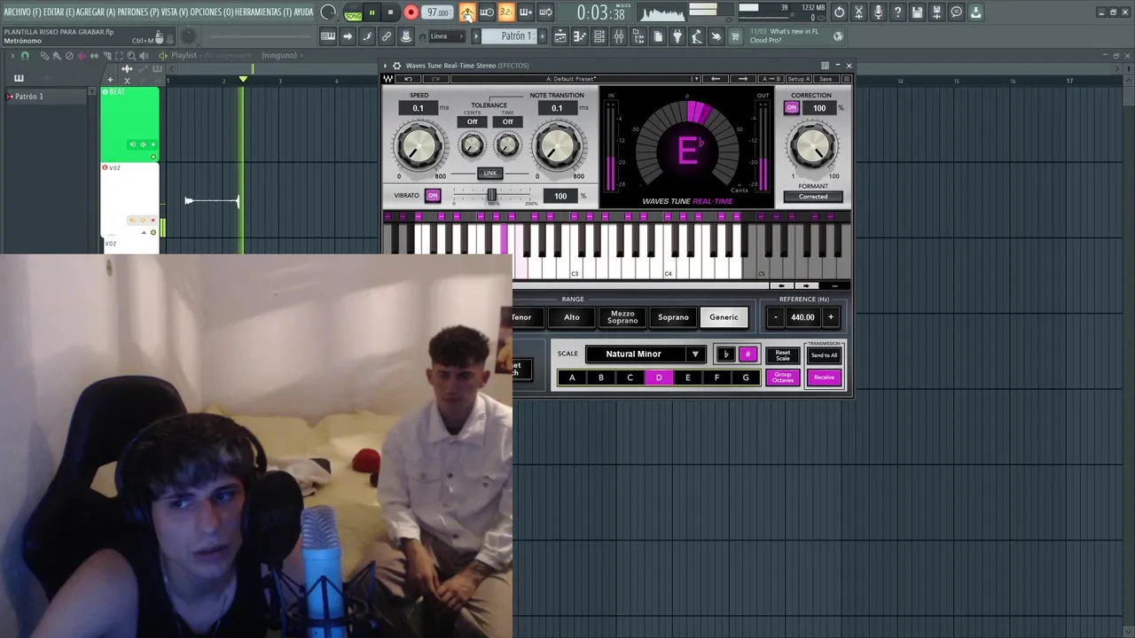The width and height of the screenshot is (1135, 638).
Task: Open EDITAR (E) menu
Action: (x=59, y=12)
